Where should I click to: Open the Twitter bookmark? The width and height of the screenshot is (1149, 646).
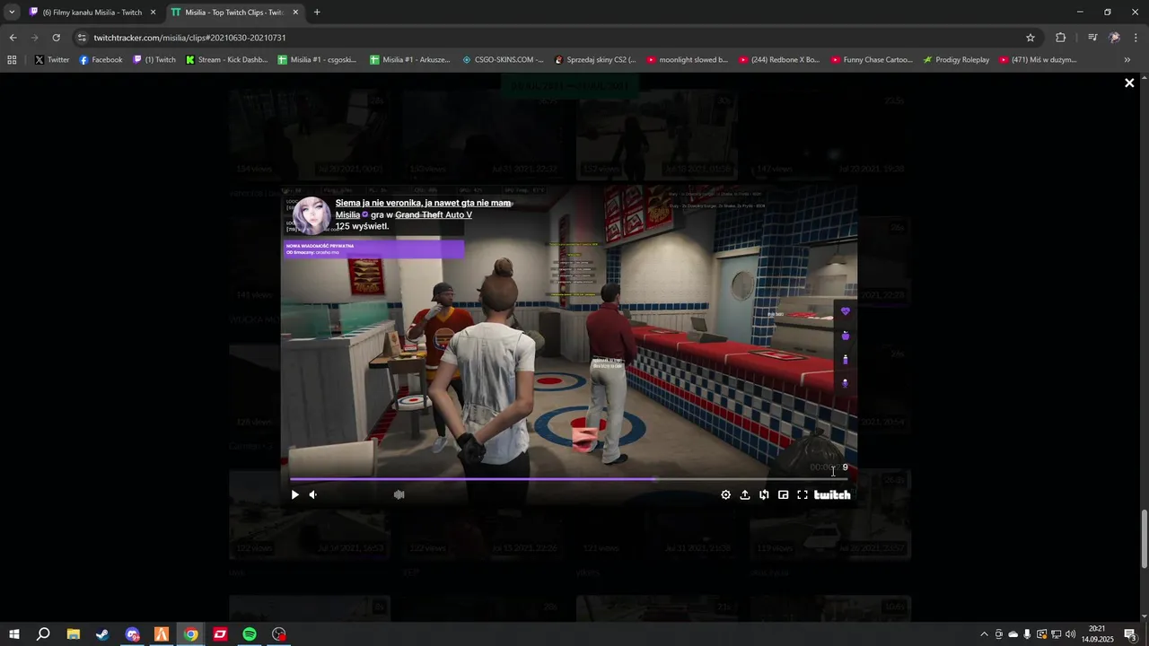[52, 60]
